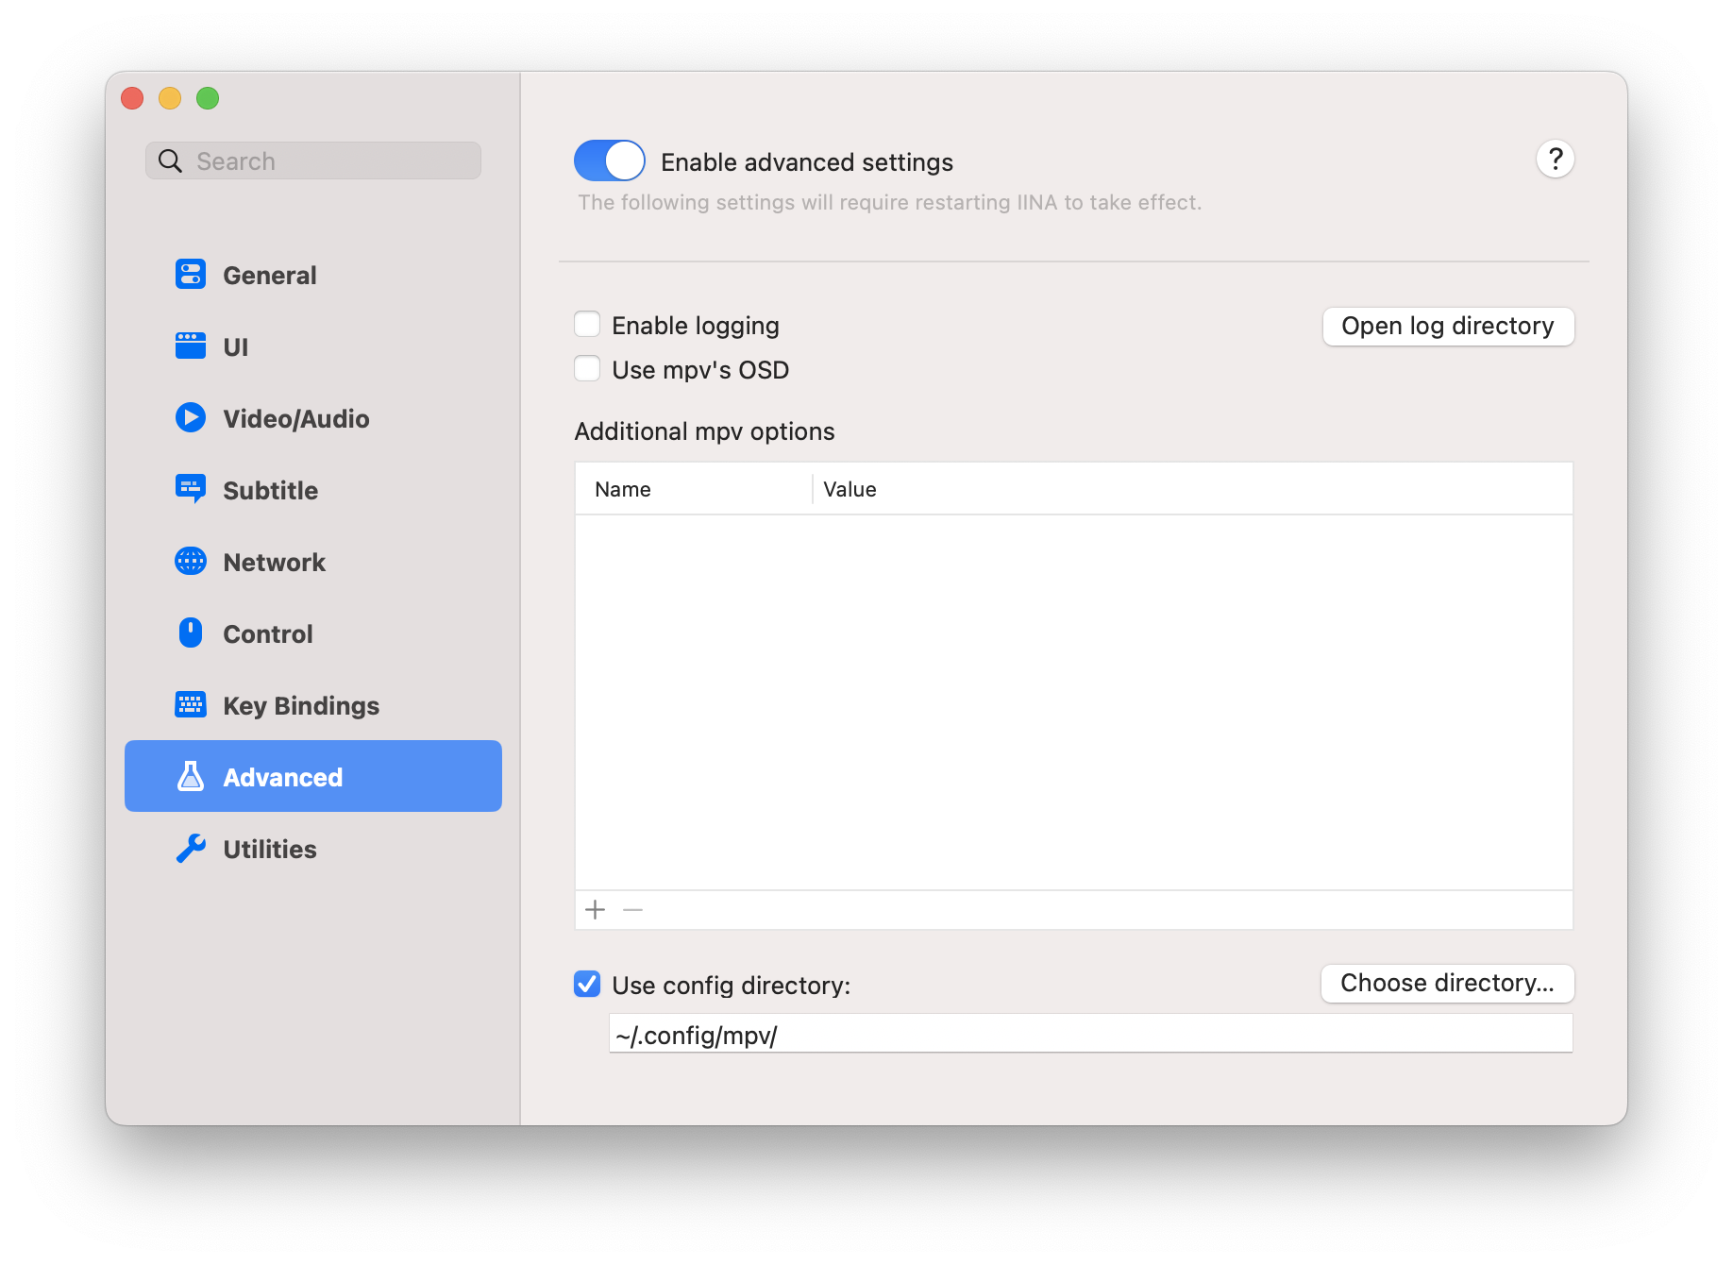Add a new mpv option row
The image size is (1733, 1265).
click(595, 909)
